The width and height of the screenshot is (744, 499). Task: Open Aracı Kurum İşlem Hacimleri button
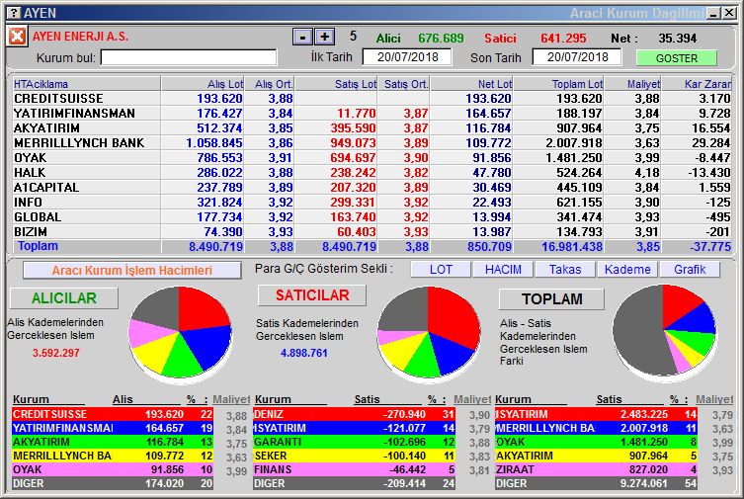click(132, 271)
